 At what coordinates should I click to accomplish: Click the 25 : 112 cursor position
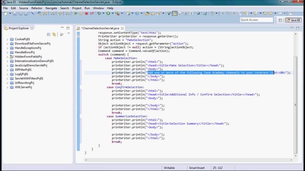tap(218, 168)
